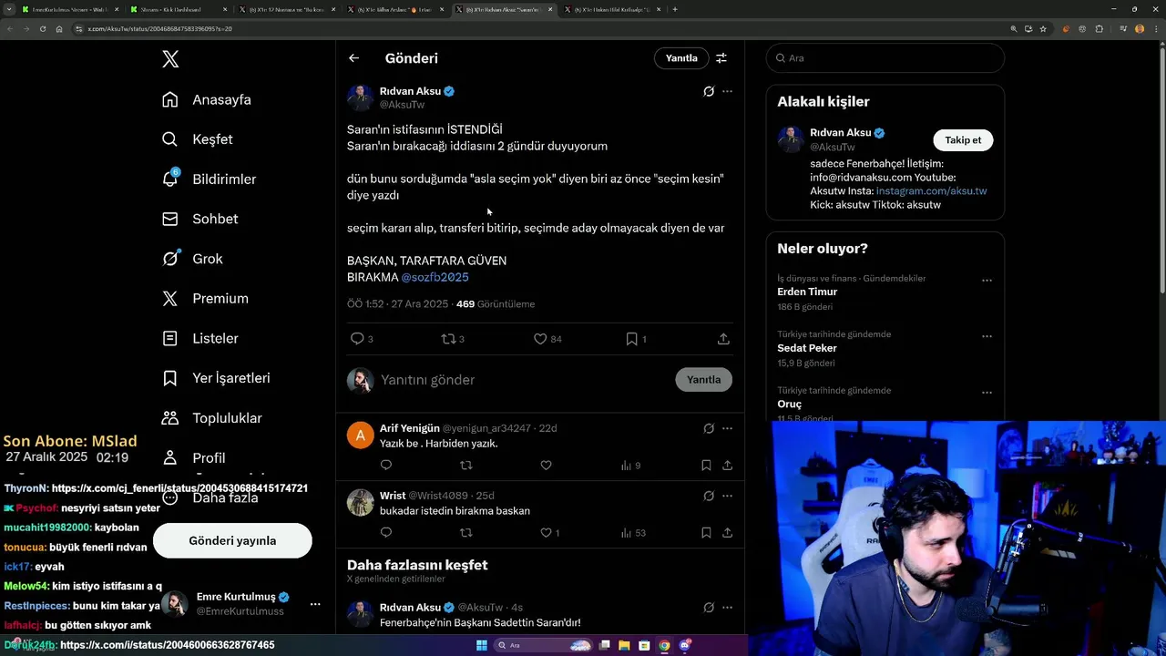The image size is (1166, 656).
Task: Click Yanıtla button beside reply box
Action: (x=703, y=380)
